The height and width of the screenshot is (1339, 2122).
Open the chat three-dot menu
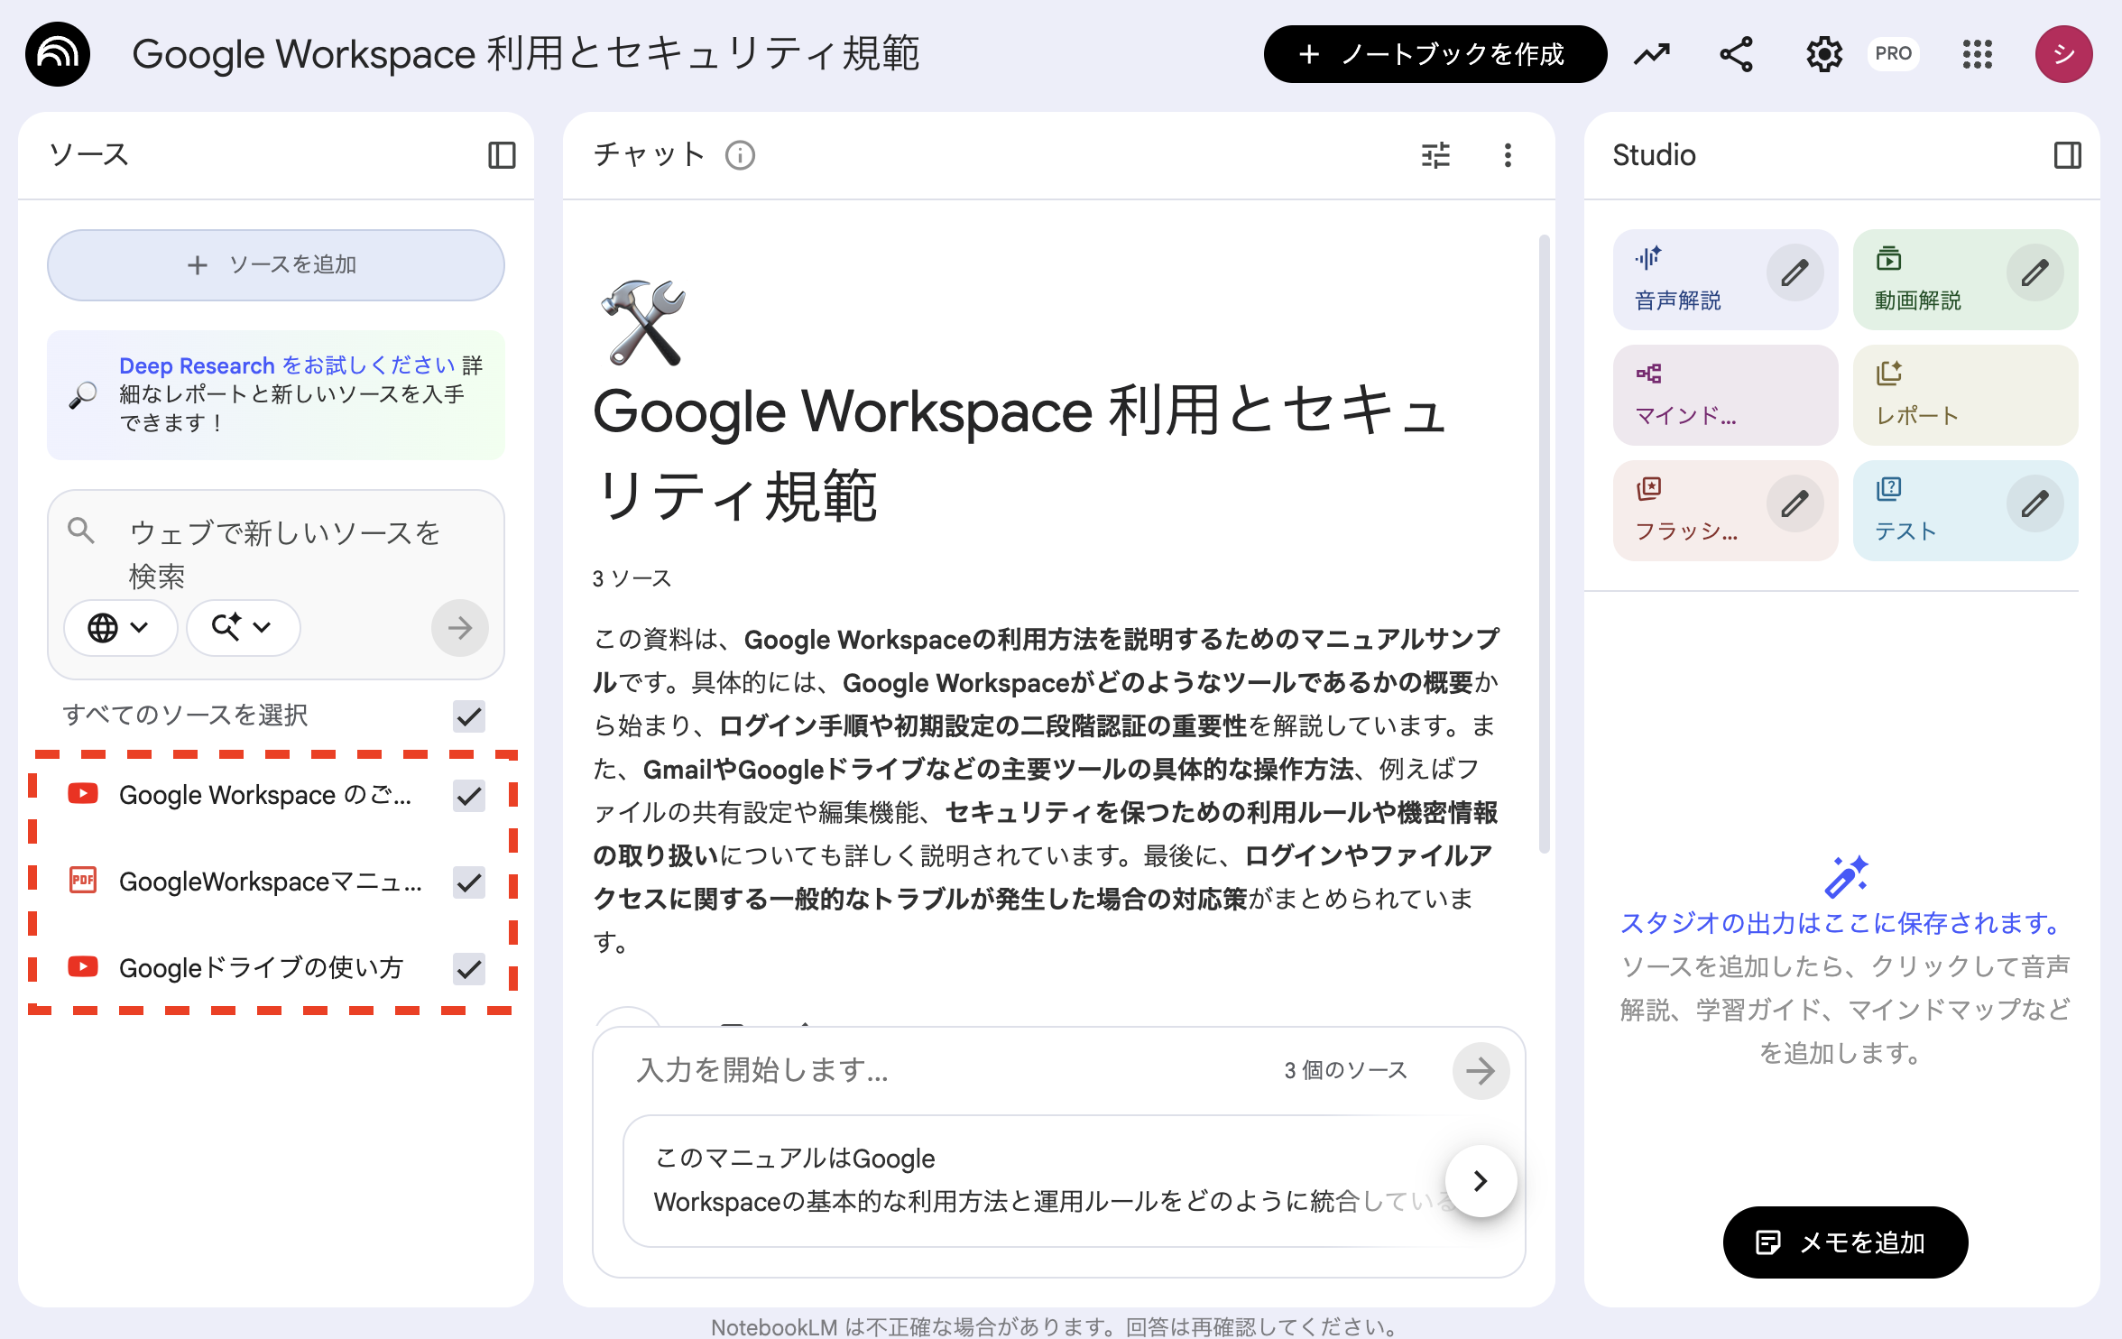(1507, 155)
